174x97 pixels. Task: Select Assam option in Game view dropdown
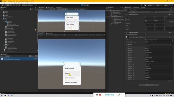pyautogui.click(x=72, y=73)
